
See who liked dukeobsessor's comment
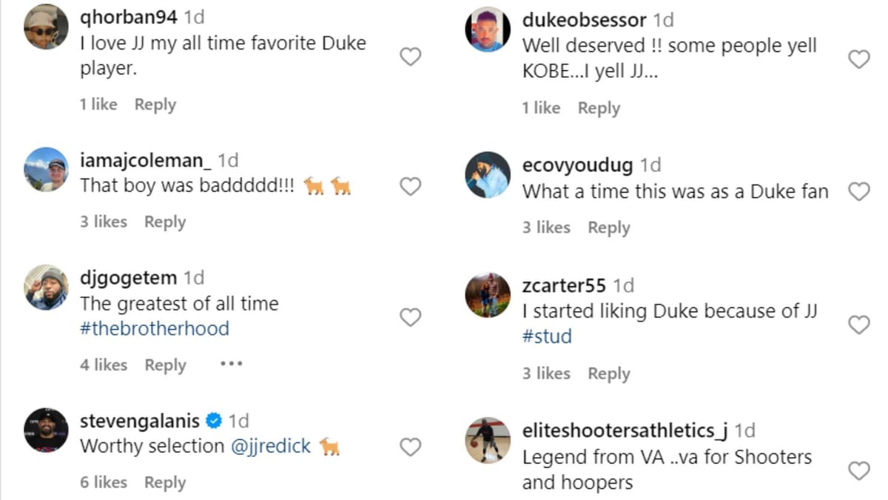coord(542,107)
